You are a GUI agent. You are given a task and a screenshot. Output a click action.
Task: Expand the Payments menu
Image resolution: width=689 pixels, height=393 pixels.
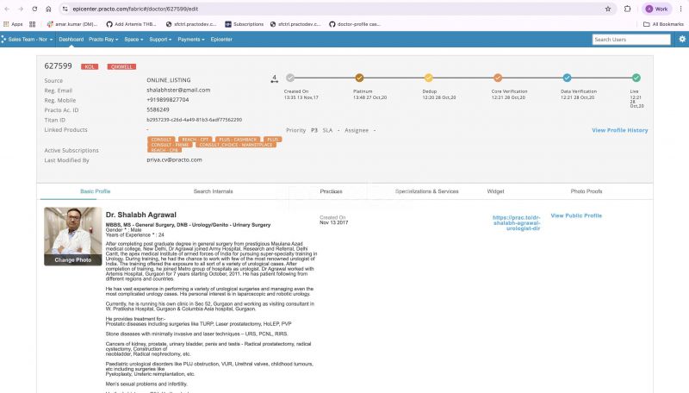coord(190,39)
